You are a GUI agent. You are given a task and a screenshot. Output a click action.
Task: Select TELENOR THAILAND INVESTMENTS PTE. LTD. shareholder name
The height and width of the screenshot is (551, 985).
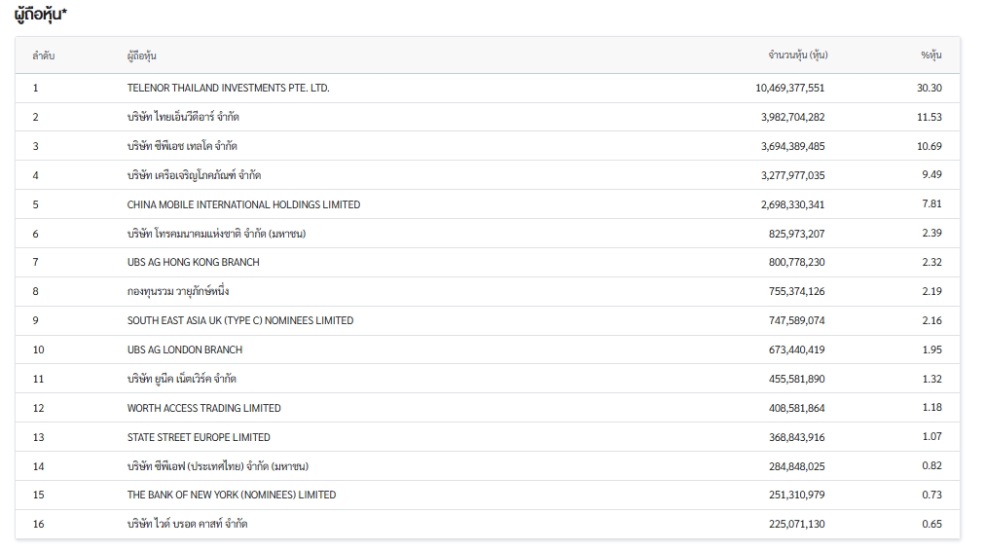pos(228,88)
